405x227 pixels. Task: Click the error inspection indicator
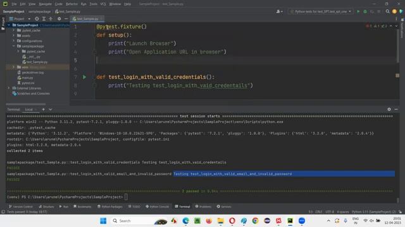coord(369,26)
